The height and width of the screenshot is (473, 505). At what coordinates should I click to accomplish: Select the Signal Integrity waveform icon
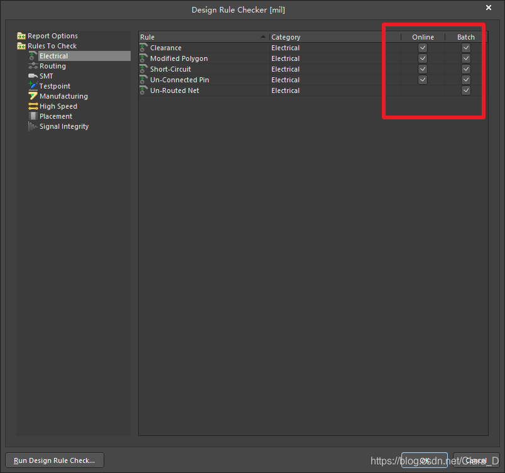tap(34, 126)
